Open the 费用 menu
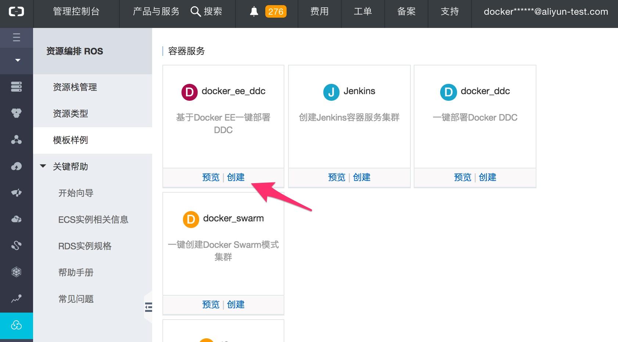 coord(319,11)
